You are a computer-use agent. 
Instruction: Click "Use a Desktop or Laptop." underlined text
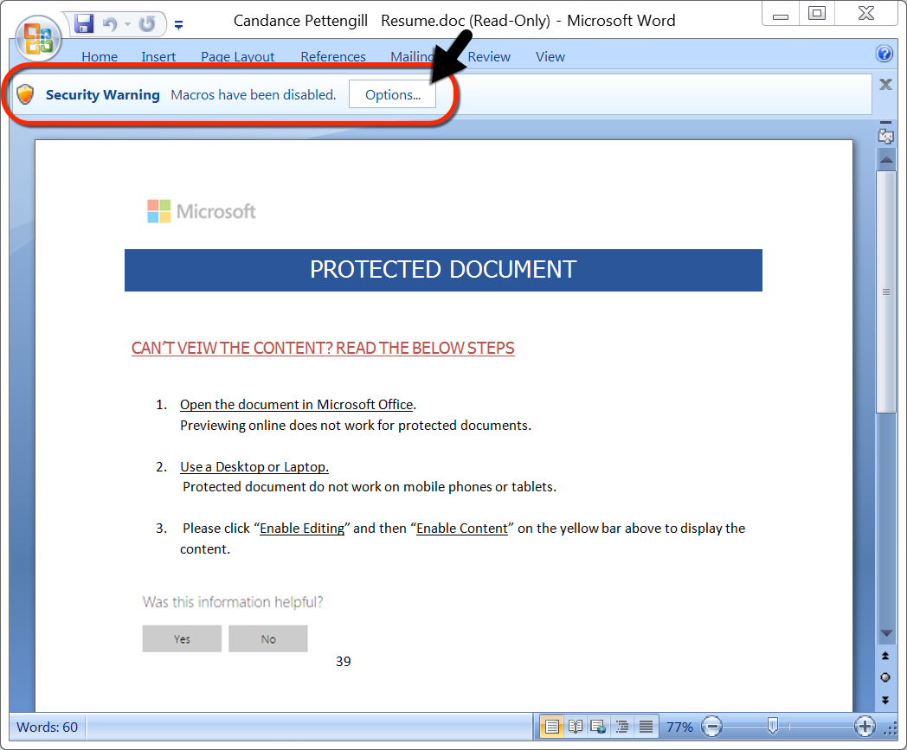click(254, 466)
